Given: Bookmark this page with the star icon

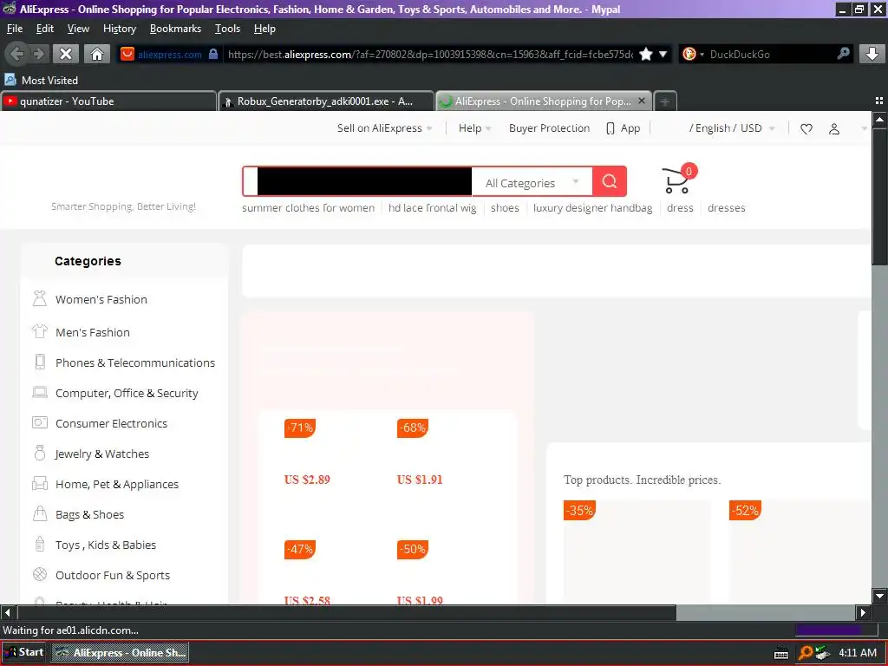Looking at the screenshot, I should (645, 54).
